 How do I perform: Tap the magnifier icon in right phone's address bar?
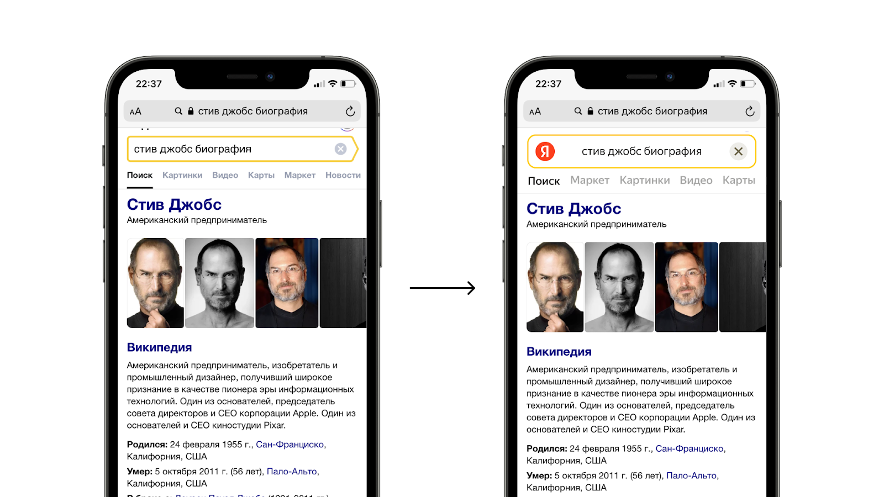(578, 111)
